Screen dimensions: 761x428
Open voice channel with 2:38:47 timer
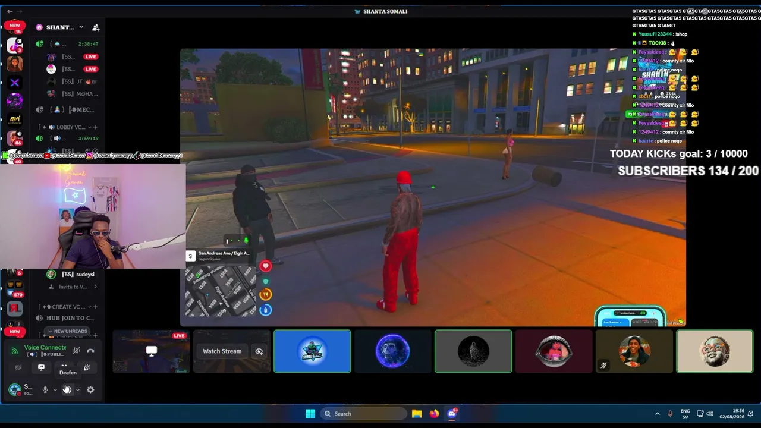point(67,44)
